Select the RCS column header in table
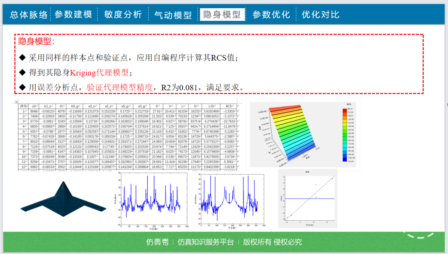This screenshot has height=254, width=448. click(x=229, y=106)
